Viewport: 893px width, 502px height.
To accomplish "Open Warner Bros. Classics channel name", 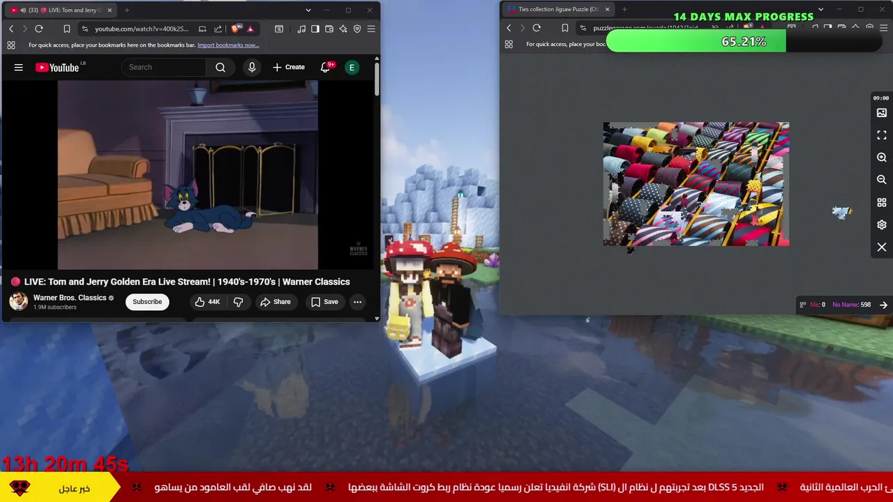I will point(70,298).
